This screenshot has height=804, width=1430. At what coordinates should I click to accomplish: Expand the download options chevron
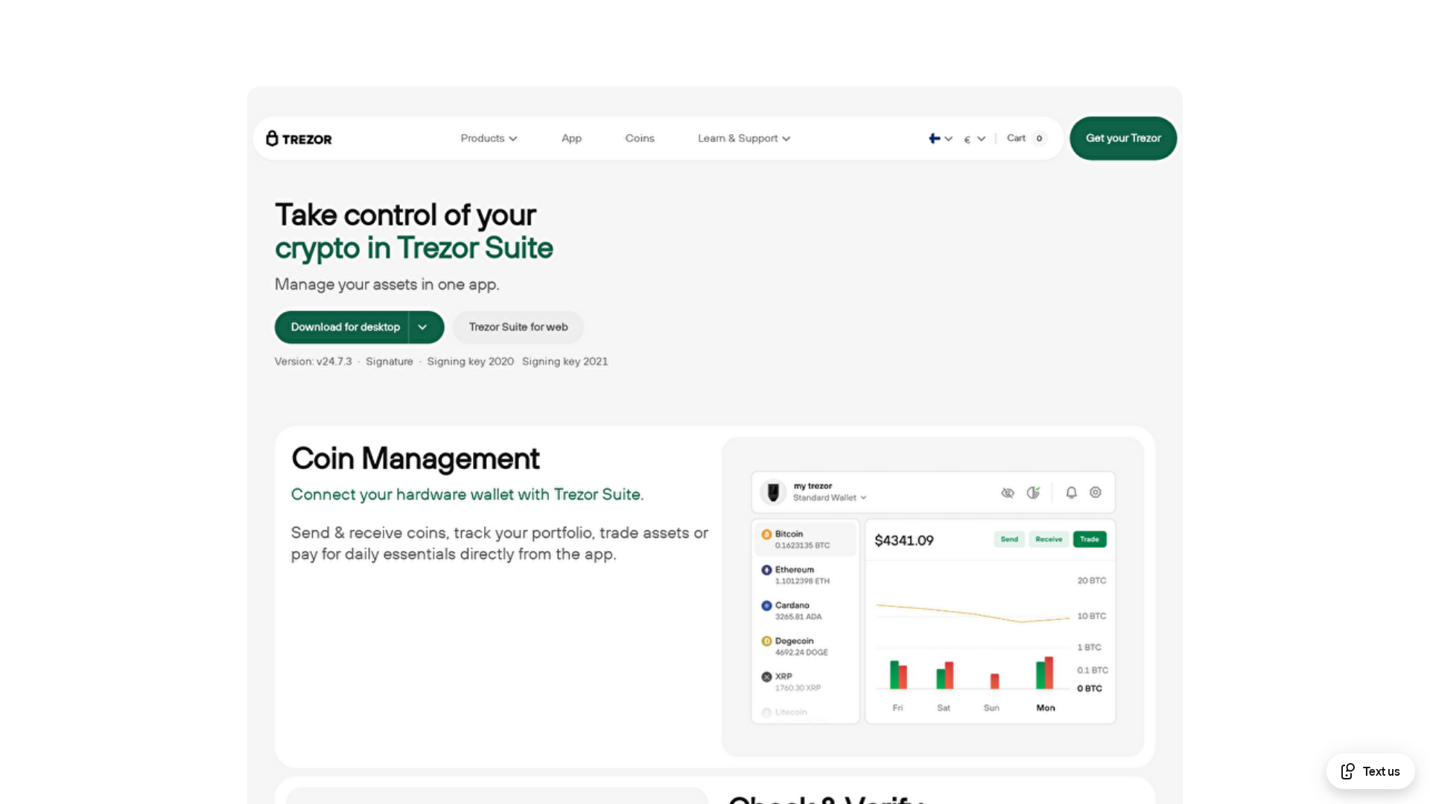click(x=423, y=327)
